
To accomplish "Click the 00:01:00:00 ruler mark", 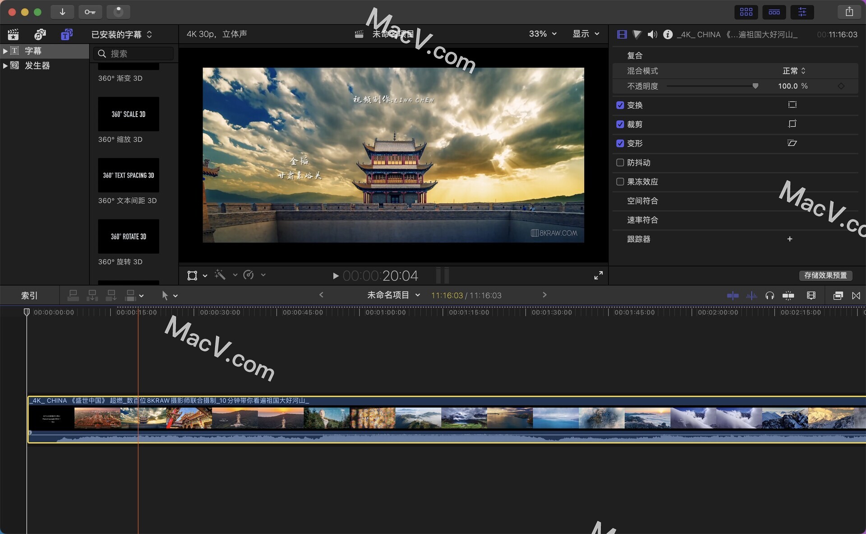I will (386, 312).
